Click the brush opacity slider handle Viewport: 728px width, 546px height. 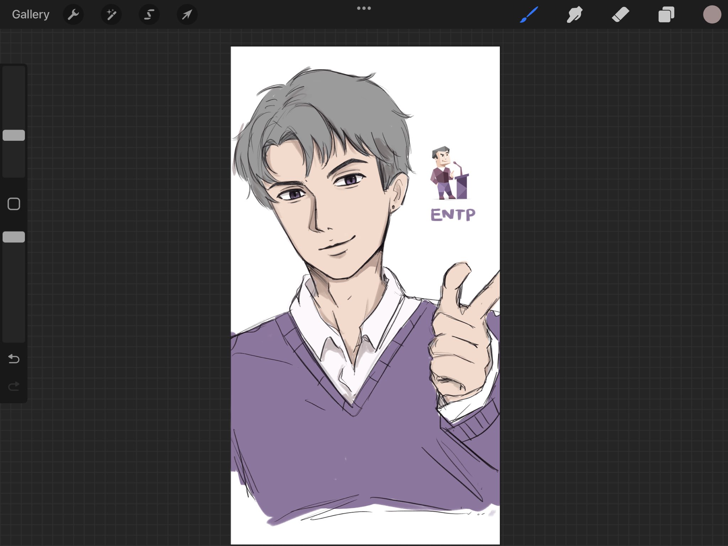point(14,237)
